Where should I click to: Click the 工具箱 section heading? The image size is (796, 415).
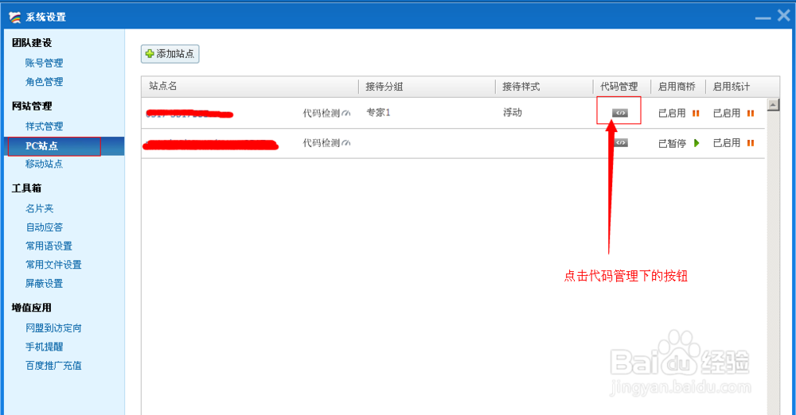26,188
